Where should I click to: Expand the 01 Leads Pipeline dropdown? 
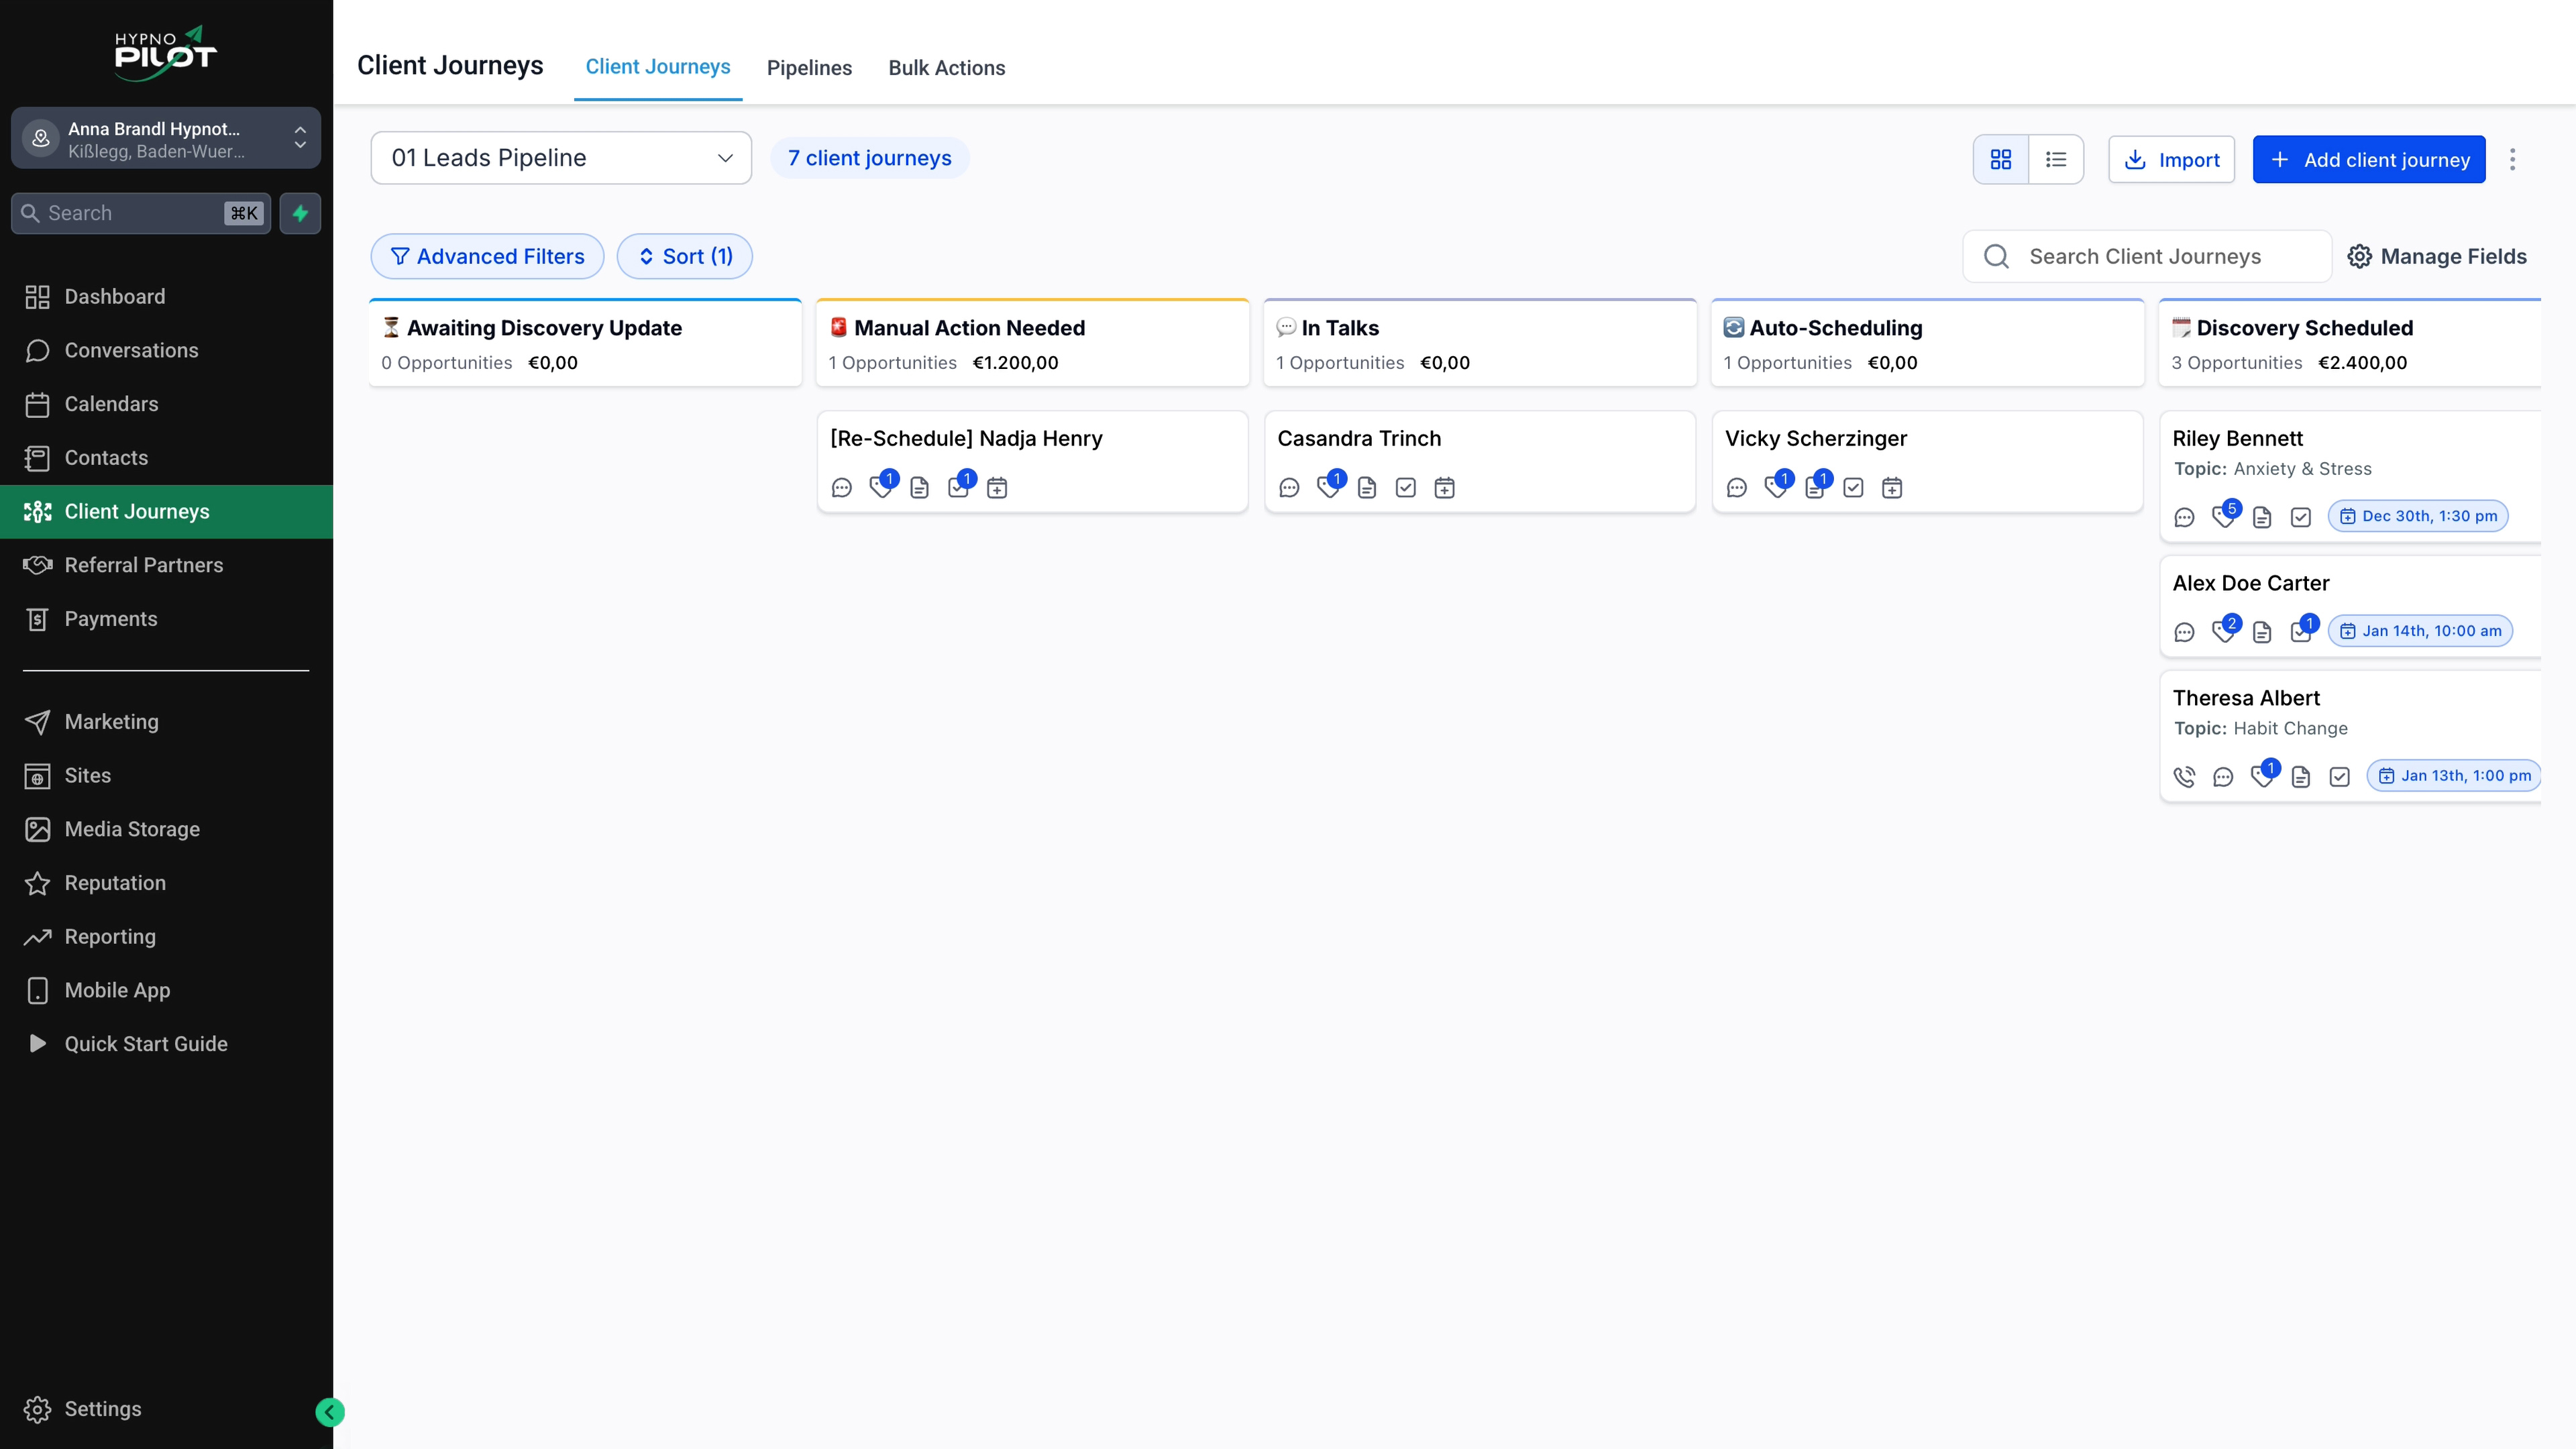561,158
